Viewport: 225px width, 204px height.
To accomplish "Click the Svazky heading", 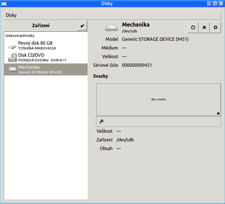I will [100, 76].
